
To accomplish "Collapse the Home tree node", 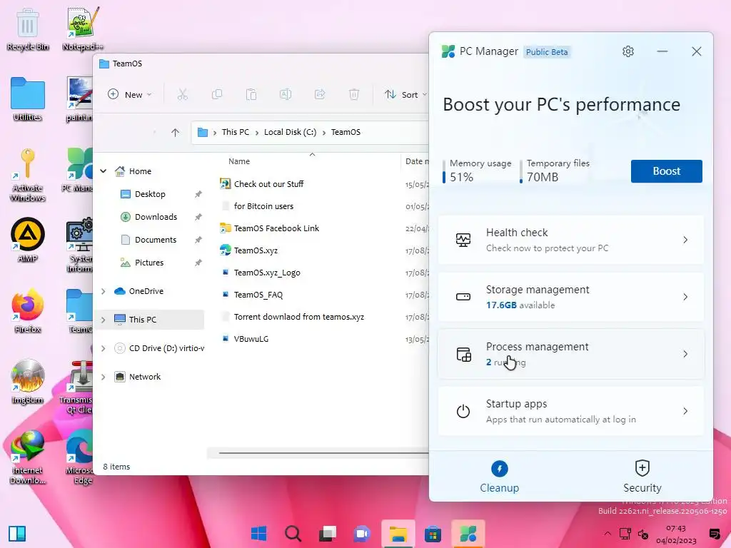I will (x=103, y=171).
